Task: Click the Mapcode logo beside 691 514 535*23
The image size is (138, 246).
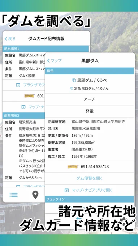Action: point(73,167)
